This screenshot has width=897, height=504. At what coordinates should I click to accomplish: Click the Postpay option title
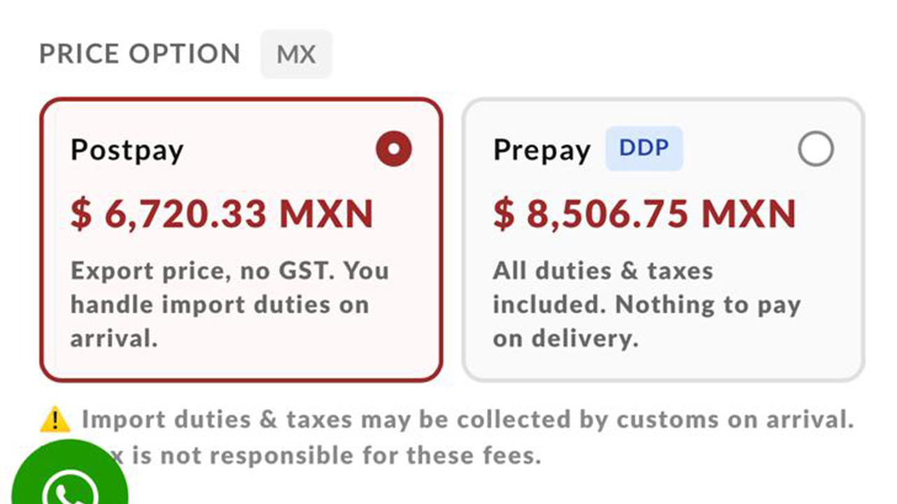tap(127, 150)
